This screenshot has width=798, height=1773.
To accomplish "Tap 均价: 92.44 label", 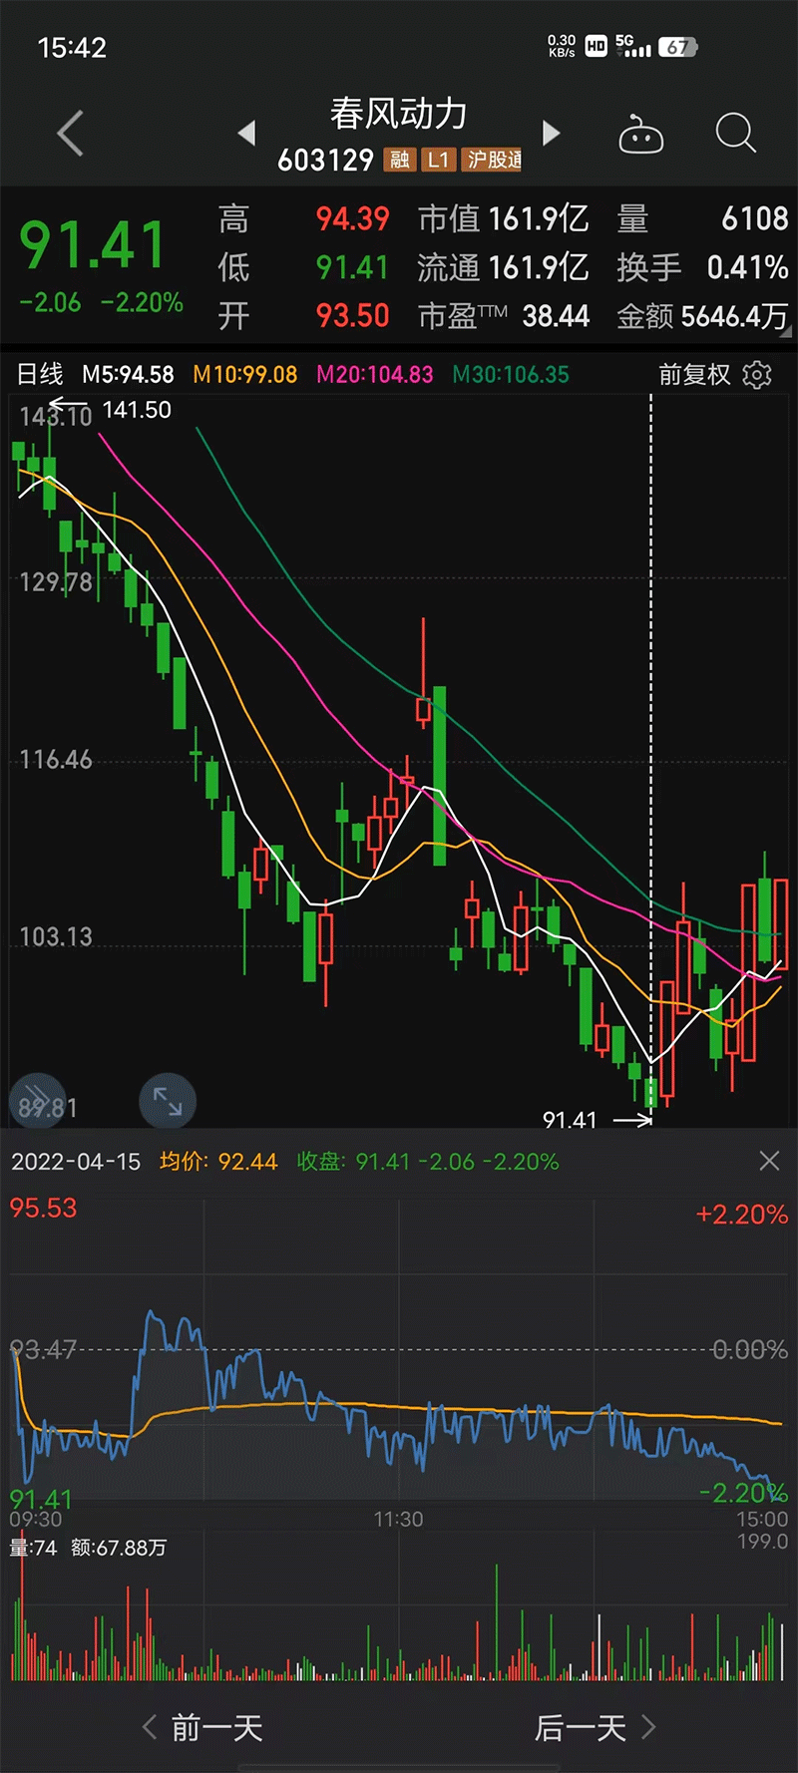I will (x=218, y=1162).
